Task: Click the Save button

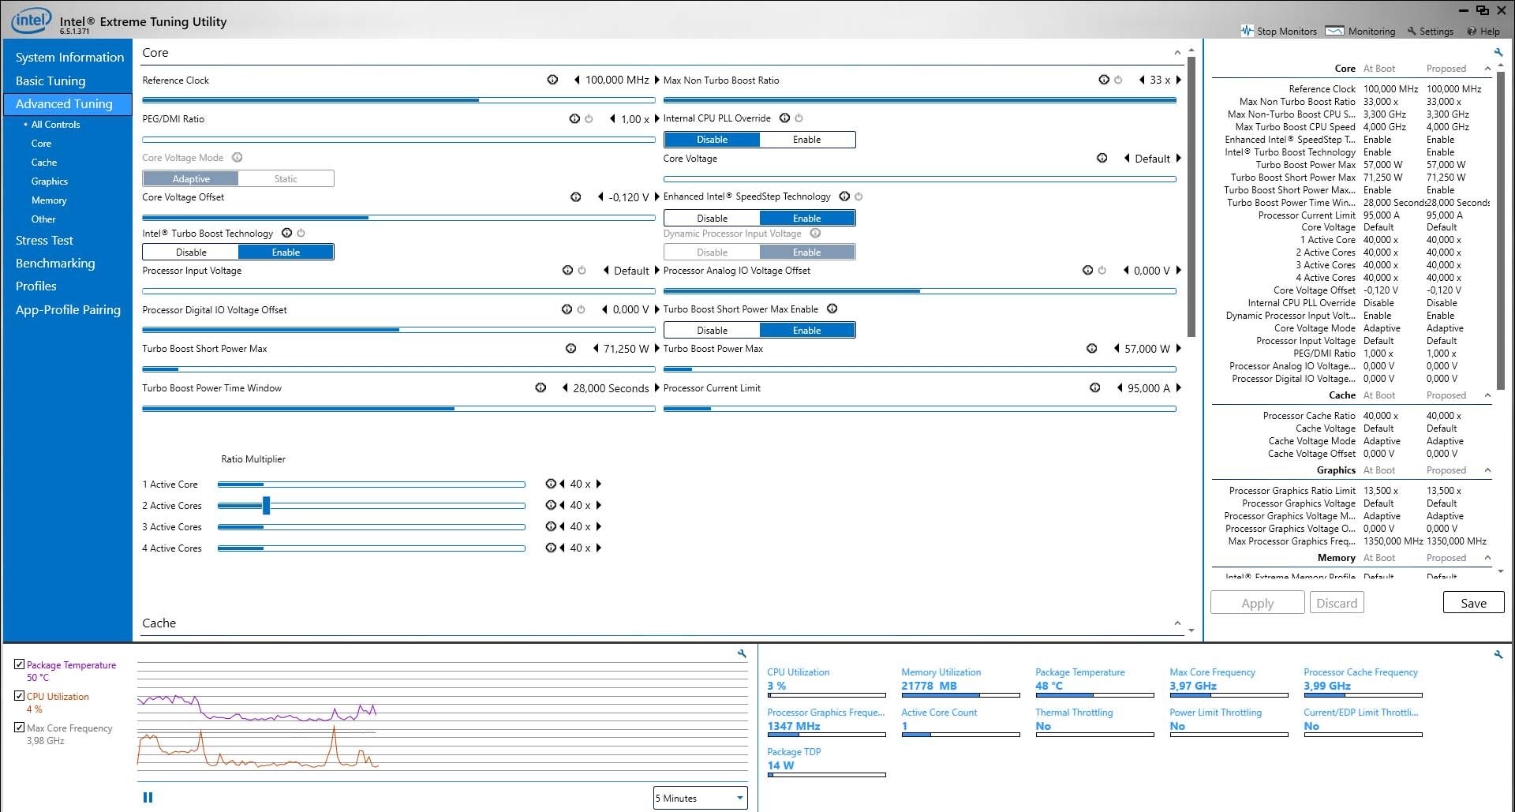Action: pos(1473,603)
